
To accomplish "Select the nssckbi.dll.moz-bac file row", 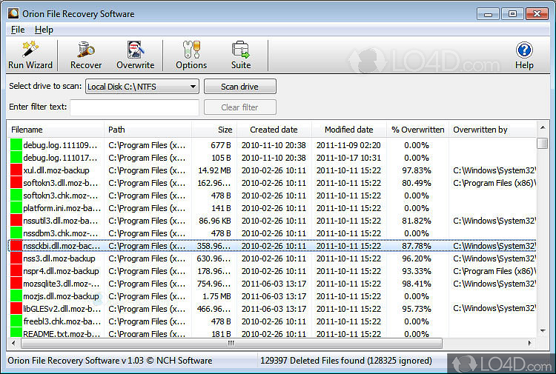I will [272, 246].
